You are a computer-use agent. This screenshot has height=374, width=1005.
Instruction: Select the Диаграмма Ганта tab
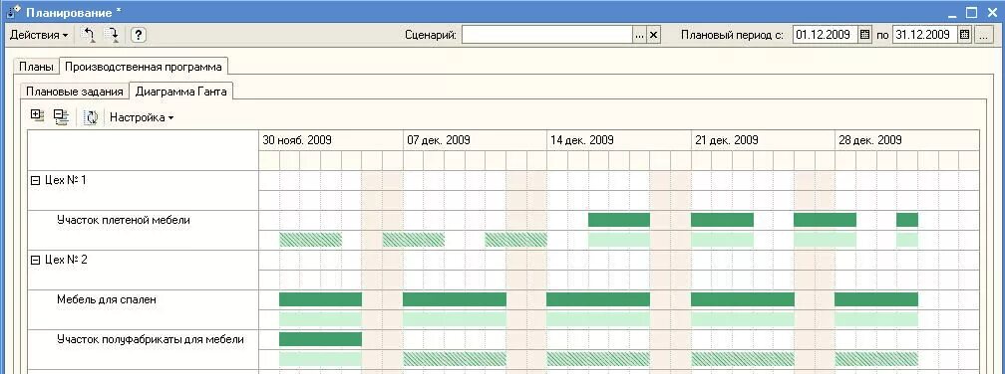click(180, 92)
